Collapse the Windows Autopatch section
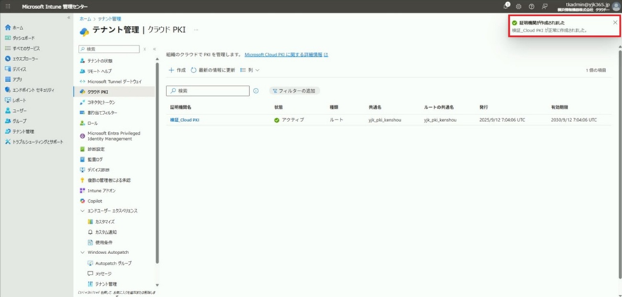The height and width of the screenshot is (297, 622). point(82,252)
